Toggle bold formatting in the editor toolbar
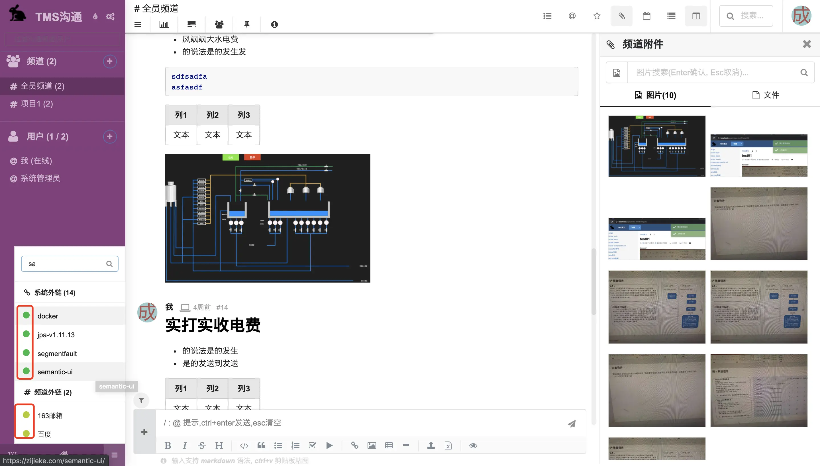 (x=168, y=445)
